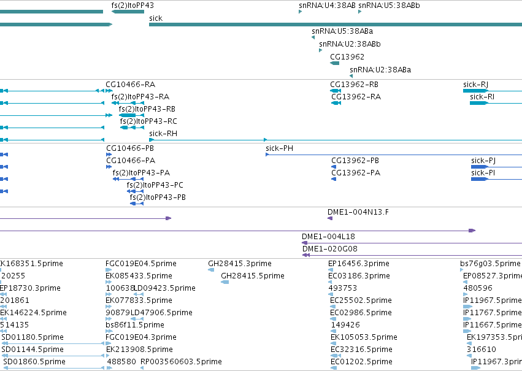Select transcript fs(2)ltoPP43-RC
The image size is (522, 371).
148,121
